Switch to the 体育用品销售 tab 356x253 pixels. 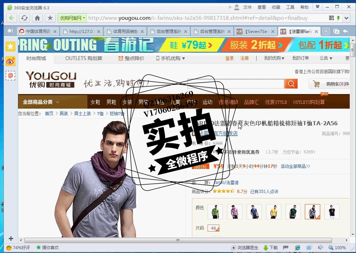tap(125, 31)
